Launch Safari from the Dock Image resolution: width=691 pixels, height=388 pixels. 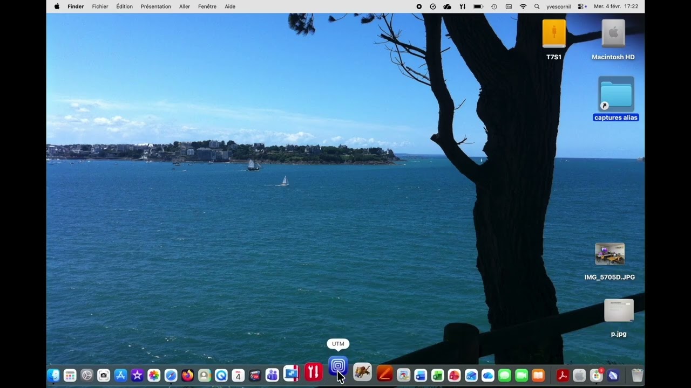coord(171,376)
